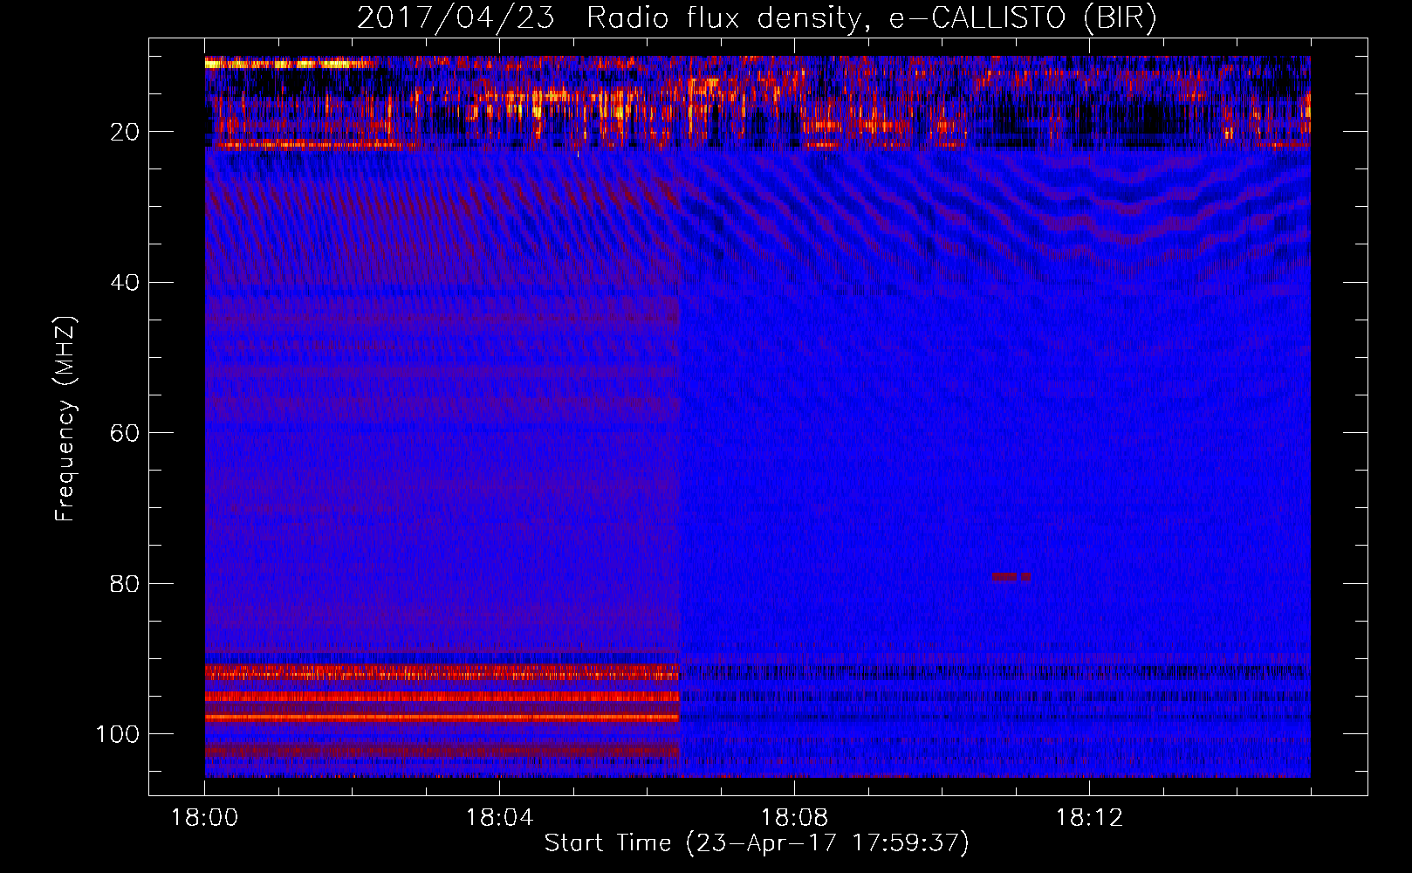This screenshot has width=1412, height=873.
Task: Click the 18:08 time tick label
Action: pyautogui.click(x=794, y=818)
